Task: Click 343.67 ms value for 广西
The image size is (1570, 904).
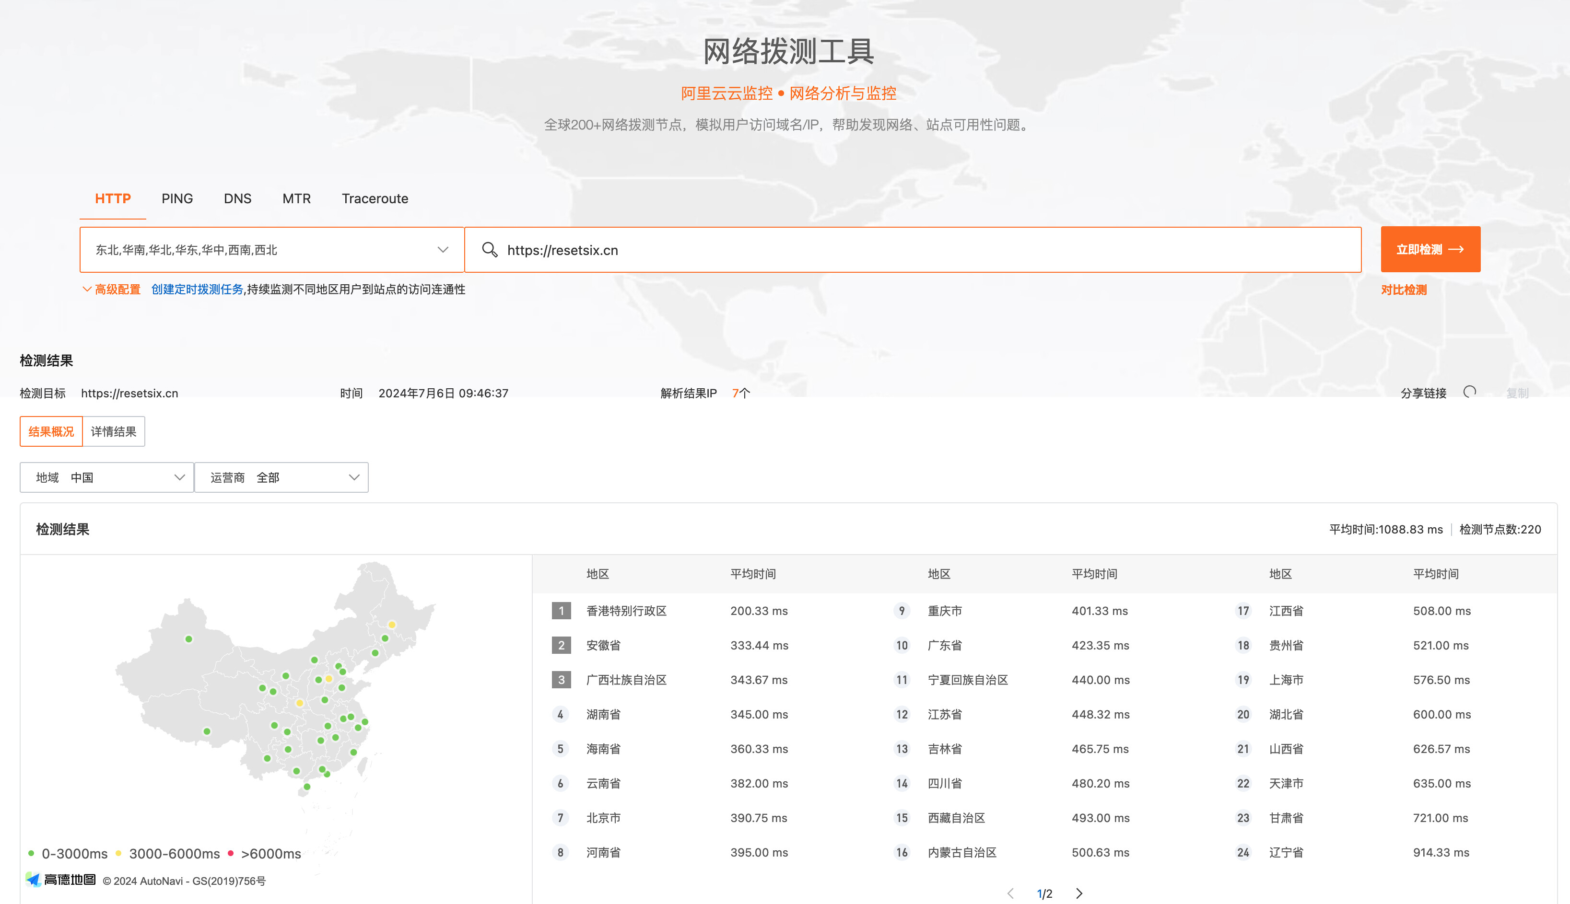Action: (758, 679)
